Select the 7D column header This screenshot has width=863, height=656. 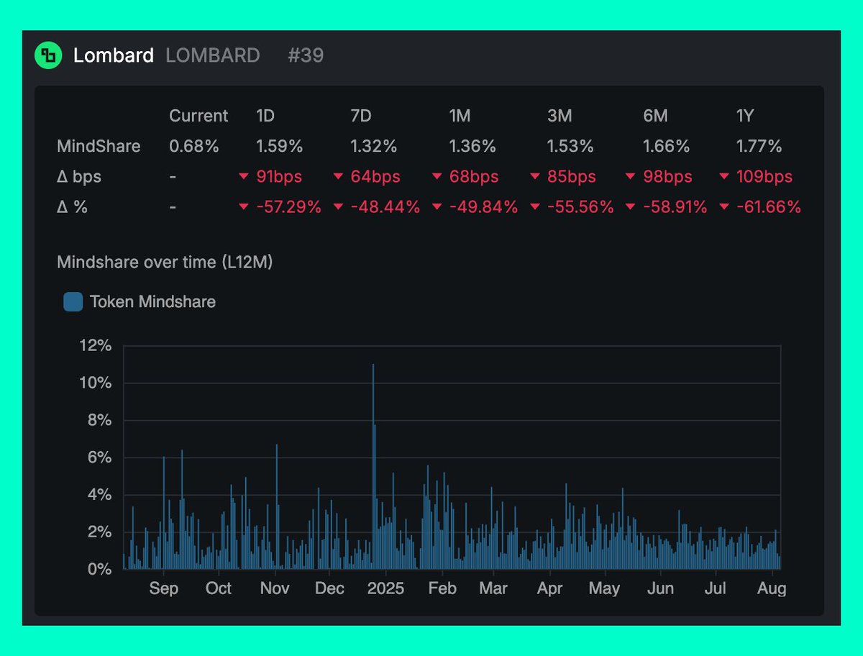[x=362, y=116]
